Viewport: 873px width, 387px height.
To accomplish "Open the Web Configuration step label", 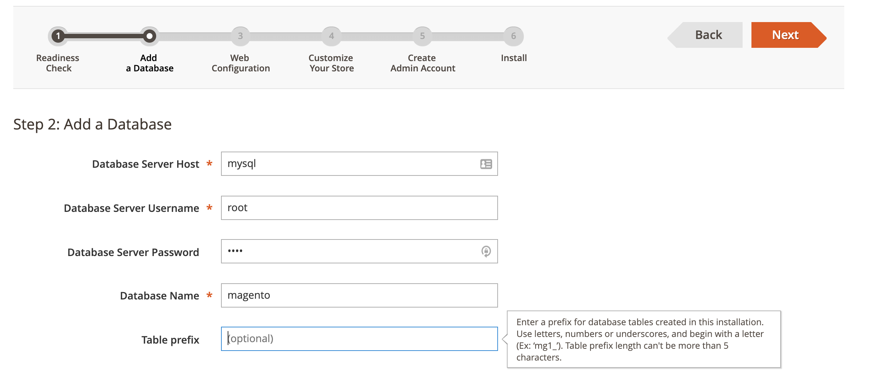I will [241, 63].
